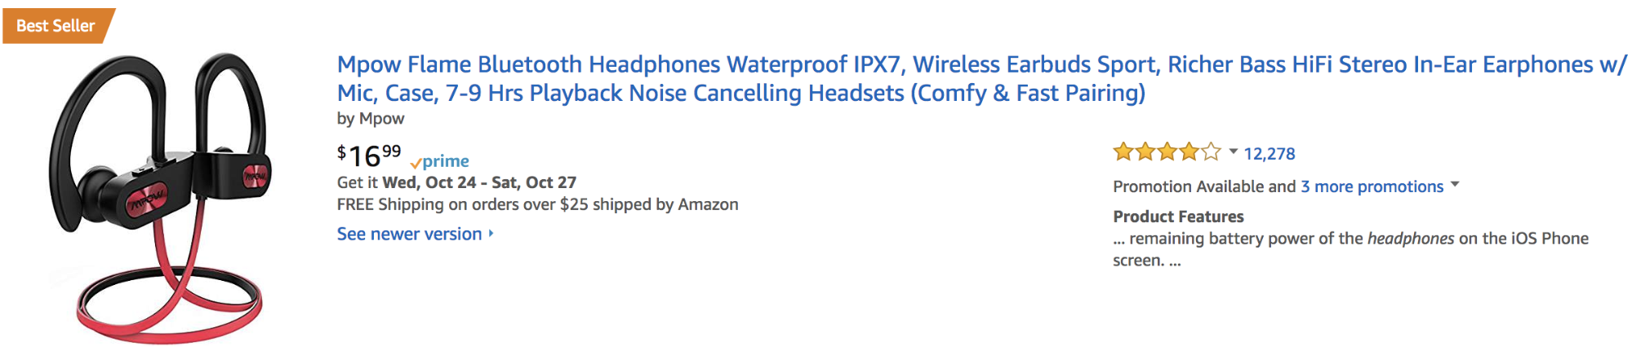Click the small arrow after 'See newer version'
The width and height of the screenshot is (1632, 355).
click(491, 234)
